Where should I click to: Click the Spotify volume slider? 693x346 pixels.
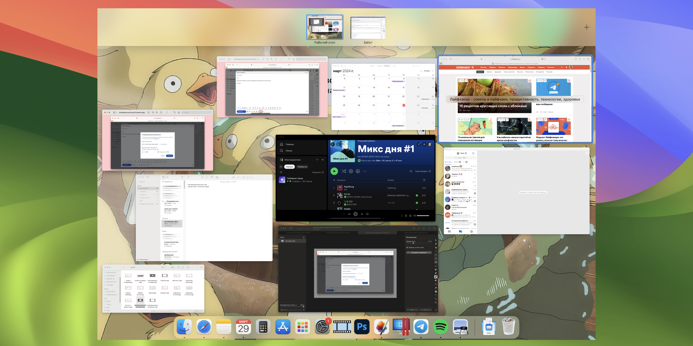(423, 216)
